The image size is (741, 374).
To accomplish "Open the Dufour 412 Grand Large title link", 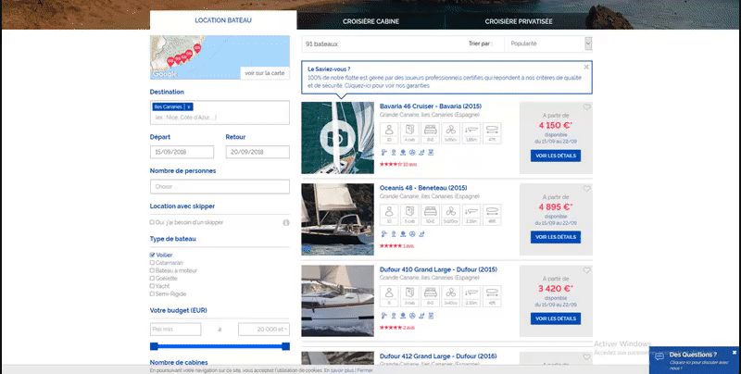I will pos(438,356).
